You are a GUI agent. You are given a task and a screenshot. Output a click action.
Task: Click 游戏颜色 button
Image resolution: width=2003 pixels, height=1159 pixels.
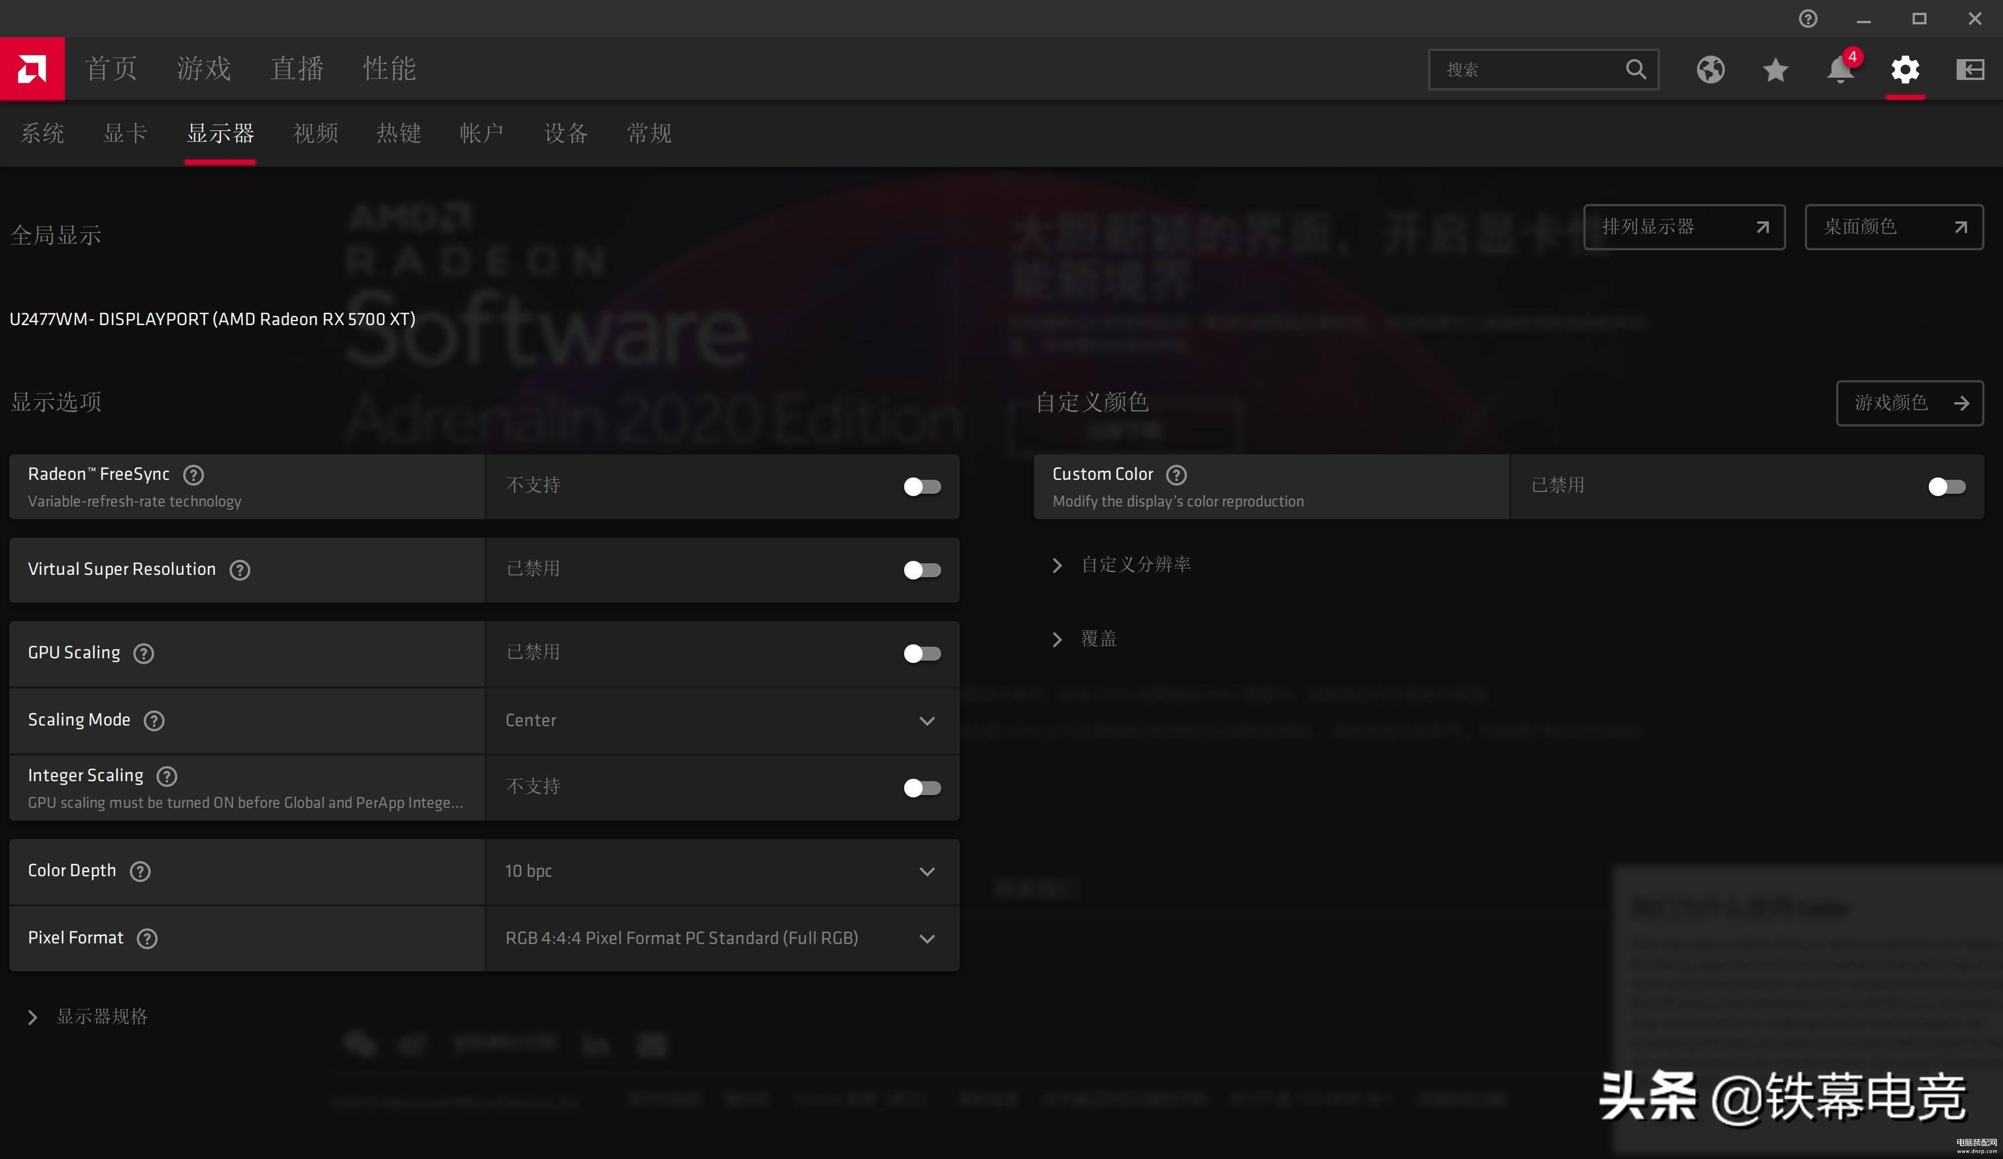(x=1909, y=404)
